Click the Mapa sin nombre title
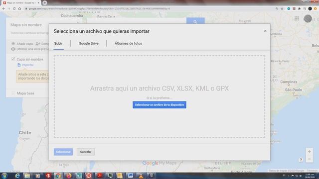The image size is (319, 179). (26, 25)
